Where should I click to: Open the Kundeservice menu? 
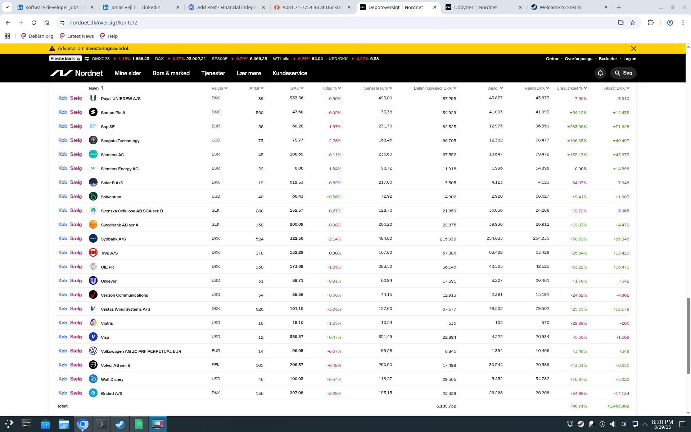click(290, 73)
